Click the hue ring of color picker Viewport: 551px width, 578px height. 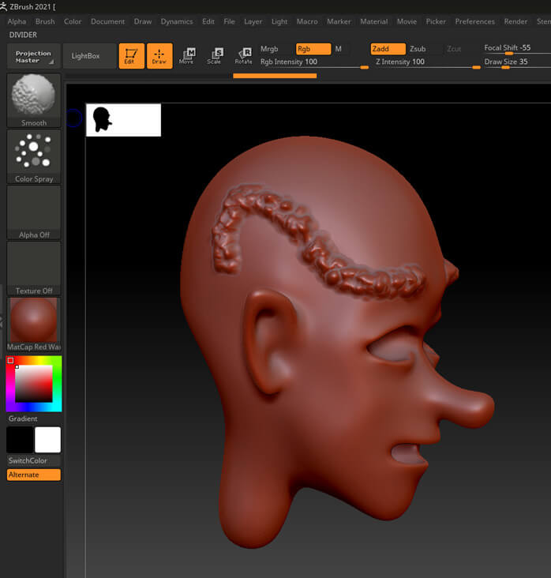(x=57, y=384)
